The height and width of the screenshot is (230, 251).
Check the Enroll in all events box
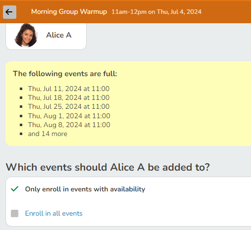tap(14, 213)
